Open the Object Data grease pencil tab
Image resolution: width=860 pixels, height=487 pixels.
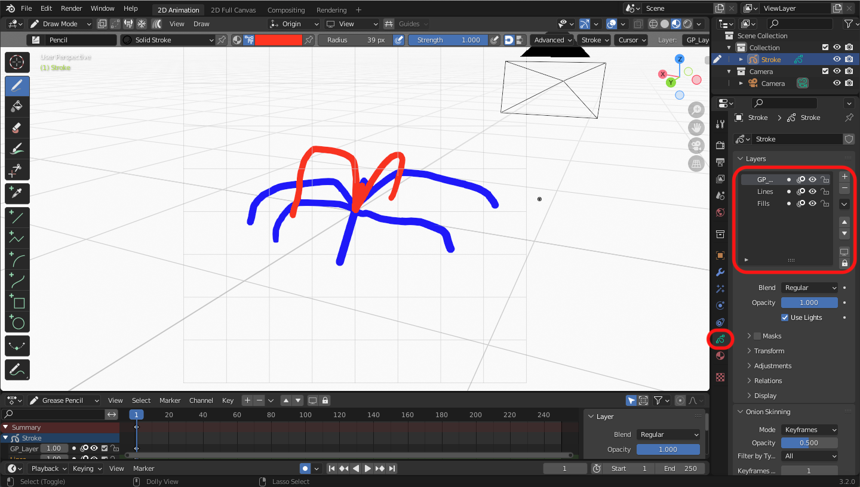(x=720, y=339)
